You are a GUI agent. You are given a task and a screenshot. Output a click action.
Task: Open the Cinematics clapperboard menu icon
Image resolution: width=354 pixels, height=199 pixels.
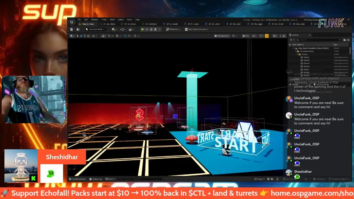point(131,29)
